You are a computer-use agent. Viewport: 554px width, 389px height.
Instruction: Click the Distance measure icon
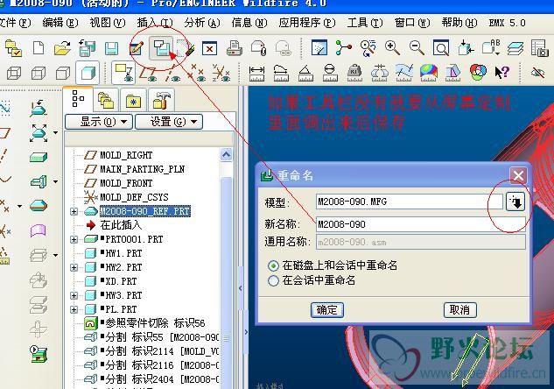[256, 74]
